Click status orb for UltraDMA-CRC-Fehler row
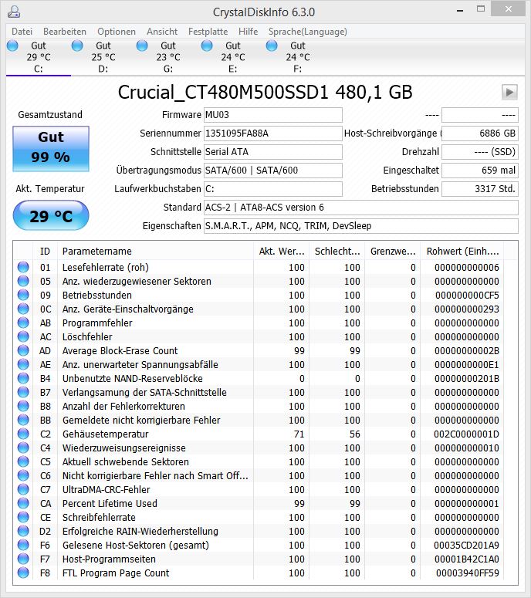 coord(23,489)
